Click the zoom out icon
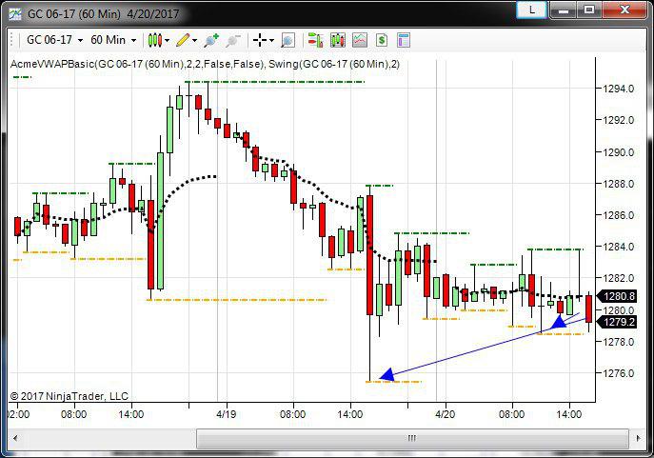This screenshot has width=654, height=458. coord(233,40)
